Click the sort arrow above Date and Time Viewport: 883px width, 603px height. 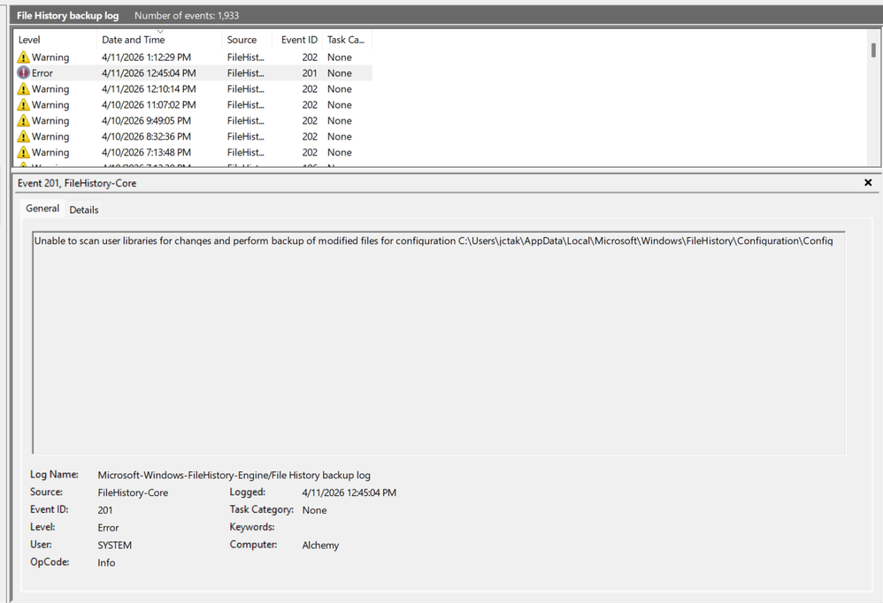click(x=160, y=32)
